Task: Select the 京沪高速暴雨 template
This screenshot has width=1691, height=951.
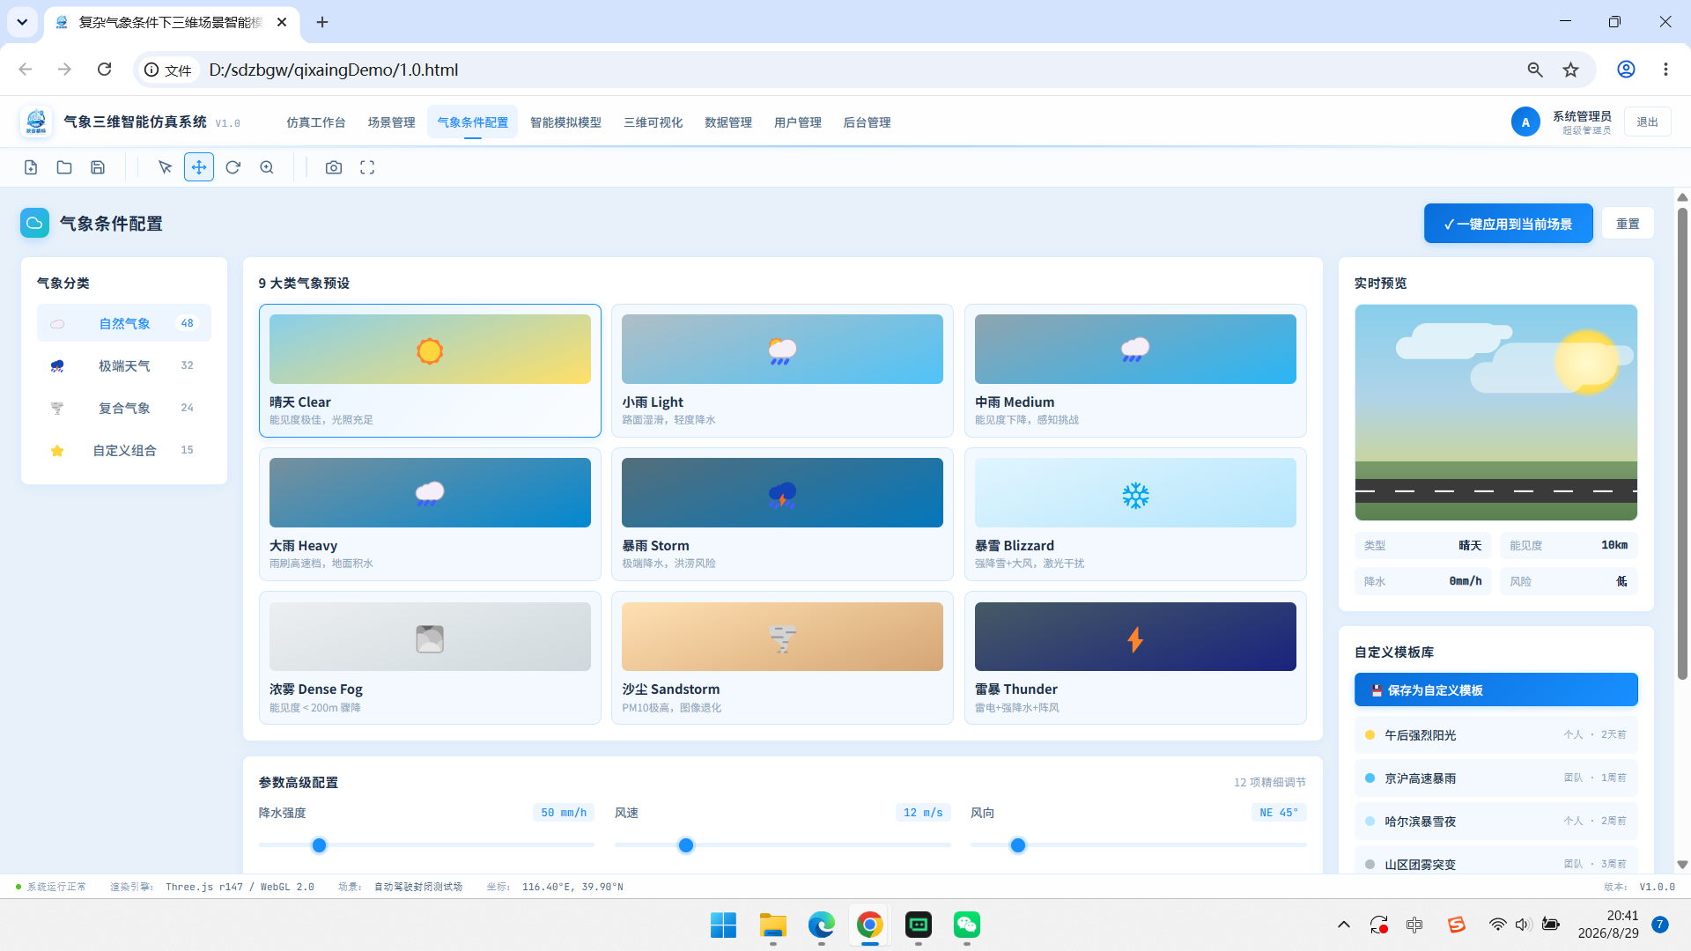Action: [x=1496, y=778]
